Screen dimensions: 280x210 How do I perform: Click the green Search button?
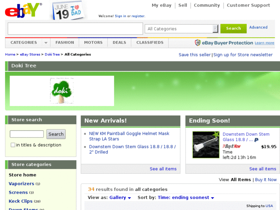(233, 29)
